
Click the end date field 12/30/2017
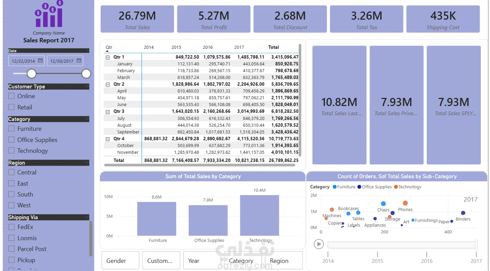[65, 61]
